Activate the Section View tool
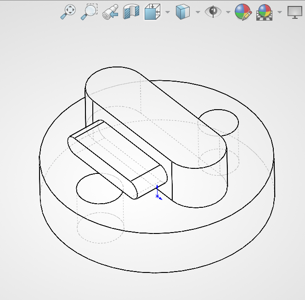 coord(131,12)
